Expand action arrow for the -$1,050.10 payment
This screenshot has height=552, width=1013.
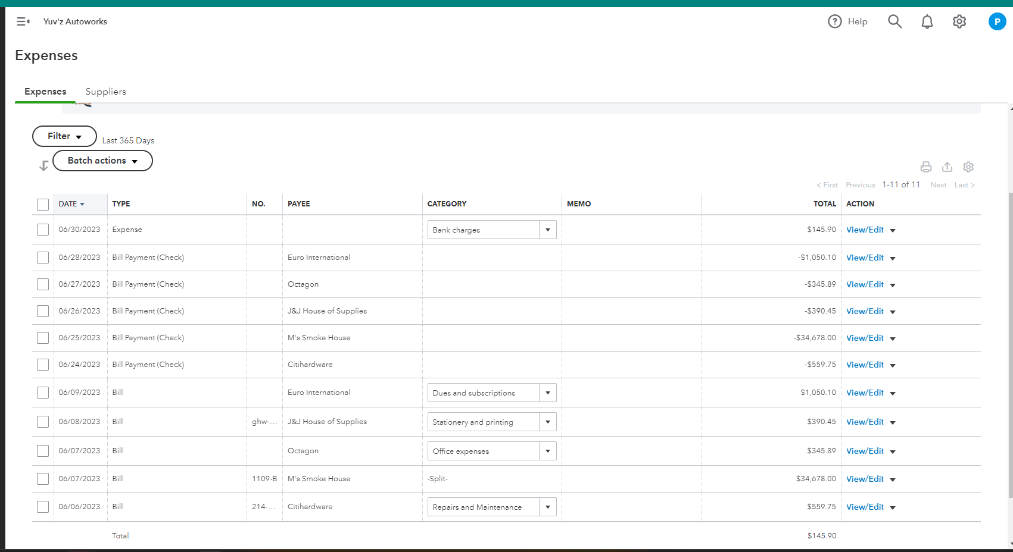tap(893, 259)
